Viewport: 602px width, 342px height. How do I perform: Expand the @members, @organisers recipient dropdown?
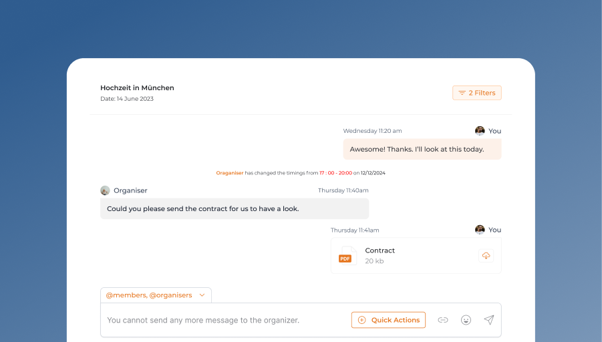(156, 295)
